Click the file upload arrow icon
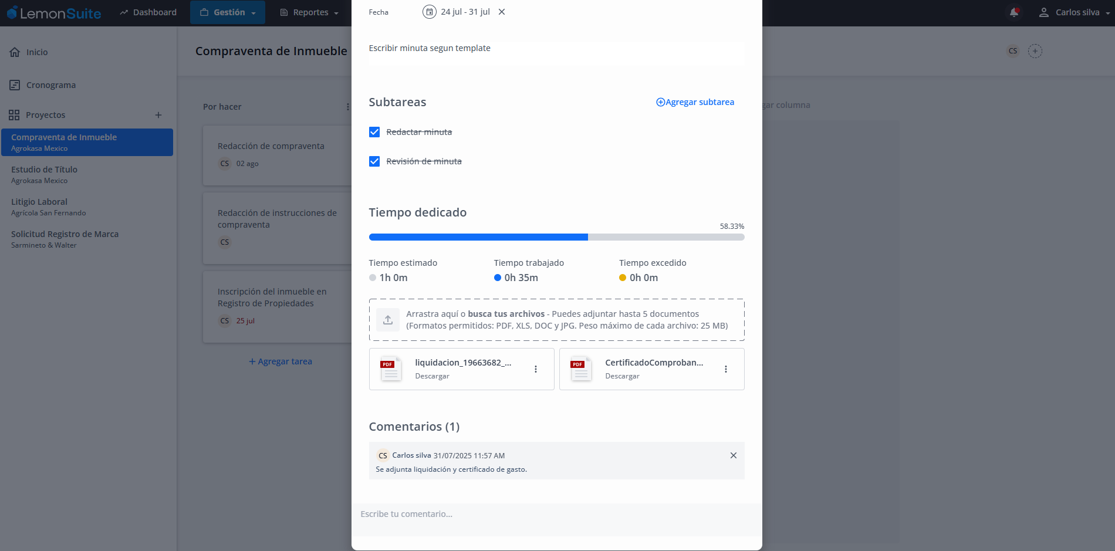This screenshot has width=1115, height=551. [388, 320]
